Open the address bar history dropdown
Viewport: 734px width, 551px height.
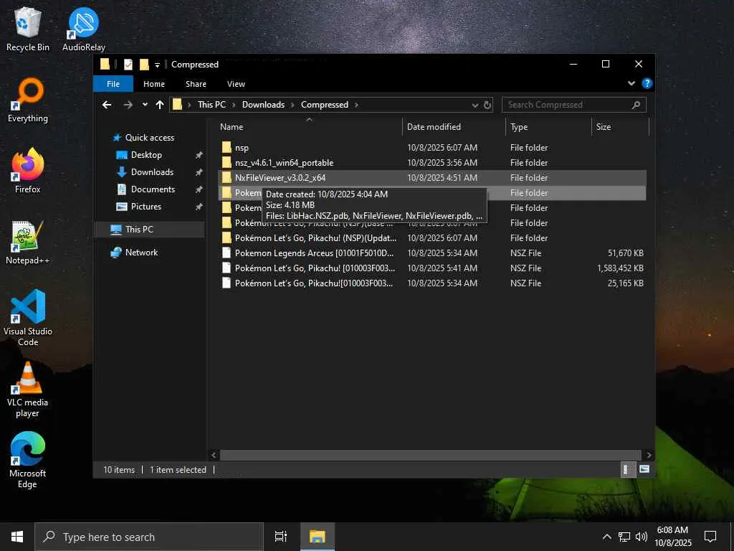click(475, 105)
